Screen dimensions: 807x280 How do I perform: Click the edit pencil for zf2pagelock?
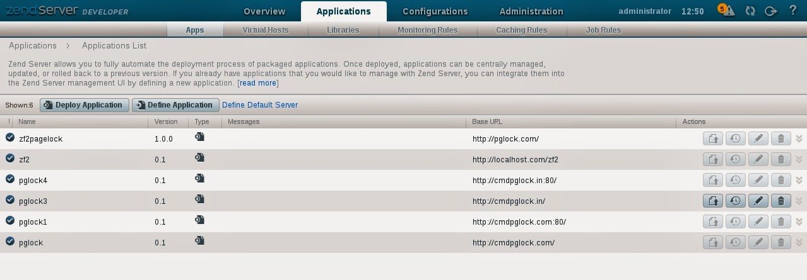pyautogui.click(x=758, y=139)
